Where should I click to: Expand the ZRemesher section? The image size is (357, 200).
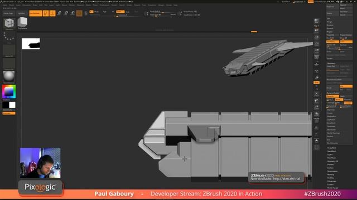point(331,129)
